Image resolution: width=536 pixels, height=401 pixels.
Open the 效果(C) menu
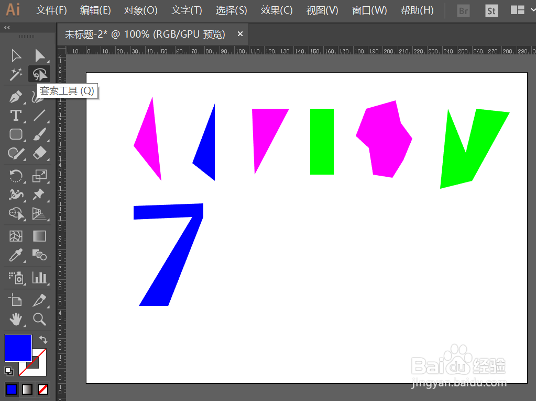(277, 10)
